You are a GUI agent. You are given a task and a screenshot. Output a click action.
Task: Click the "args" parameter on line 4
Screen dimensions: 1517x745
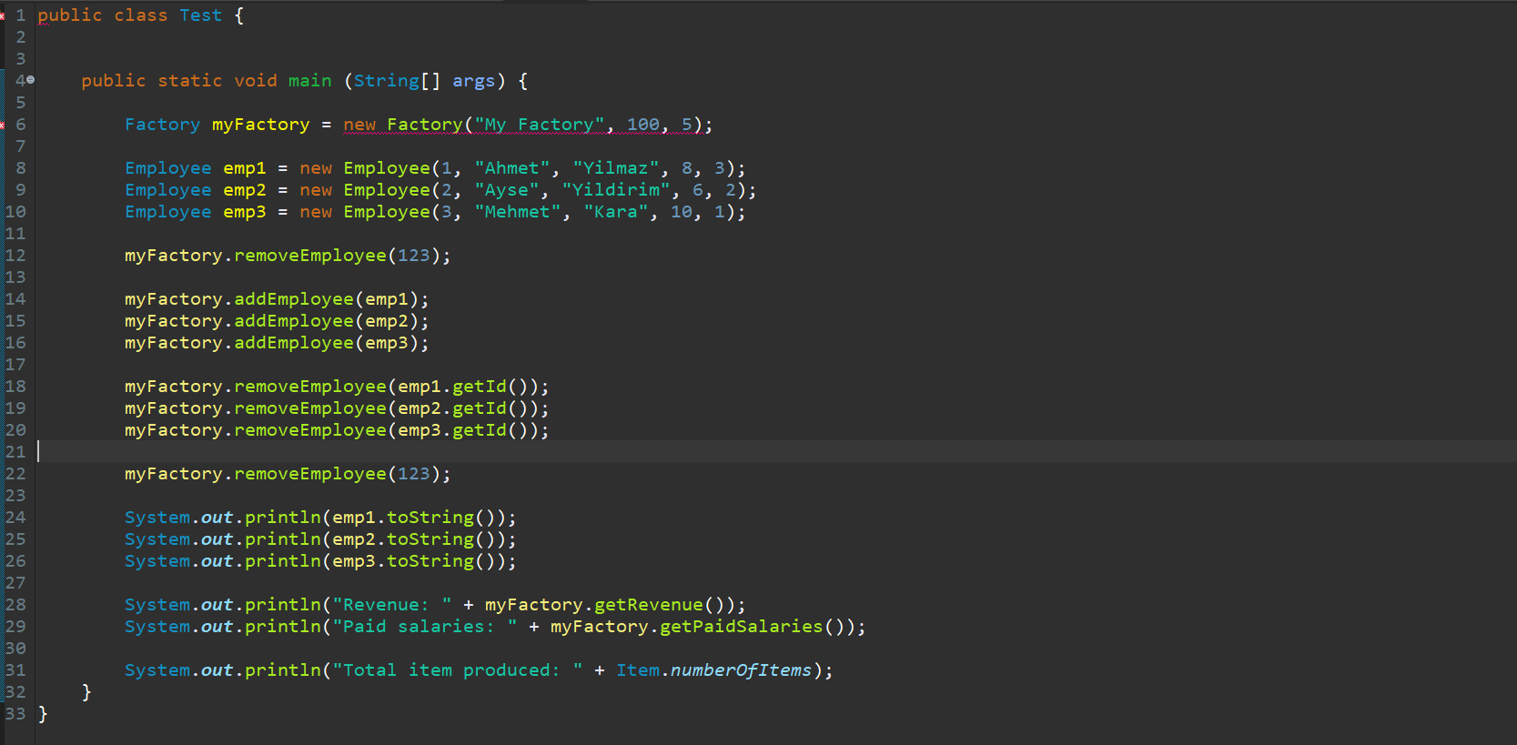point(474,81)
